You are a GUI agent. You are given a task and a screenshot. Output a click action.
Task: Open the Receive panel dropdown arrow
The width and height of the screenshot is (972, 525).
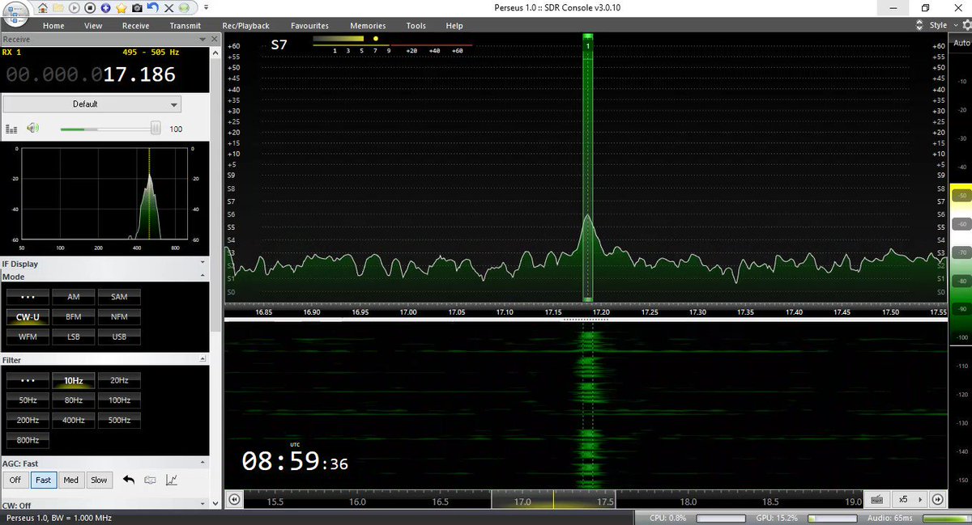[x=203, y=39]
